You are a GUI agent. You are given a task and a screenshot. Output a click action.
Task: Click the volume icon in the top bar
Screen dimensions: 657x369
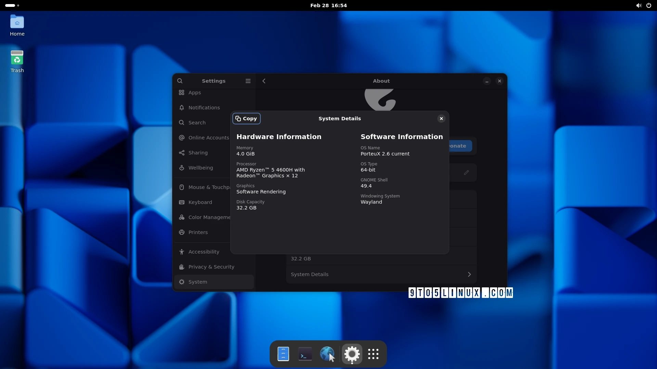click(639, 5)
